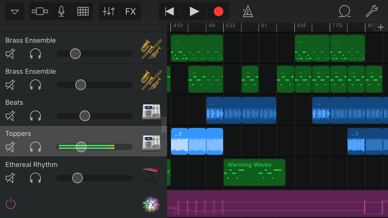Open the loop browser
Image resolution: width=388 pixels, height=218 pixels.
[x=344, y=12]
